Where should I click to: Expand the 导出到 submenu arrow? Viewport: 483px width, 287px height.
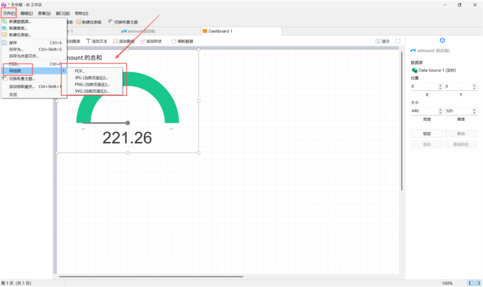[64, 70]
